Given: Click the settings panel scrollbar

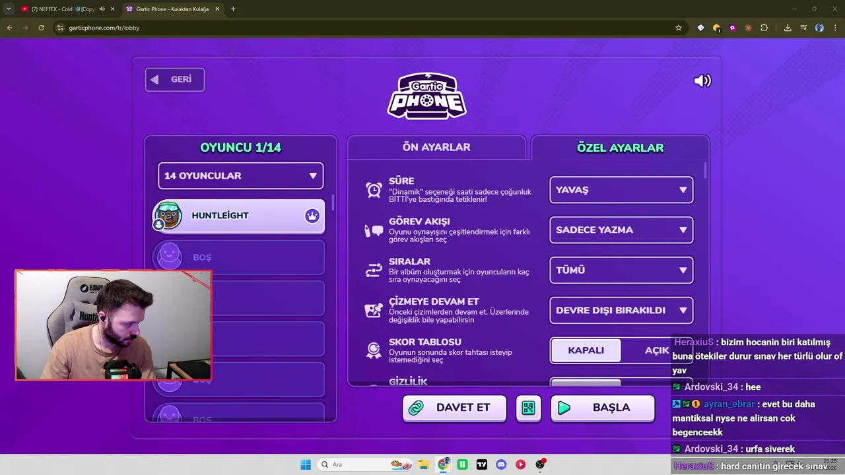Looking at the screenshot, I should point(706,170).
